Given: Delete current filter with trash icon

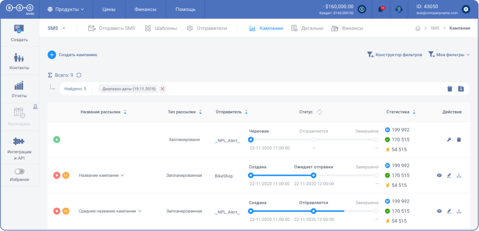Looking at the screenshot, I should pyautogui.click(x=450, y=89).
